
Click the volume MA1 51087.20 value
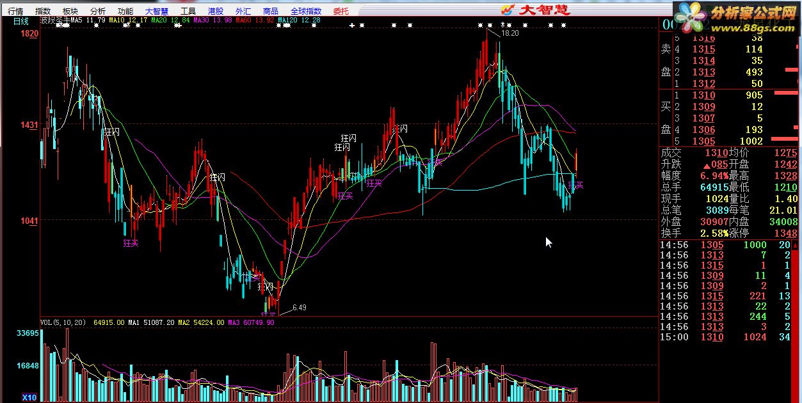coord(151,322)
